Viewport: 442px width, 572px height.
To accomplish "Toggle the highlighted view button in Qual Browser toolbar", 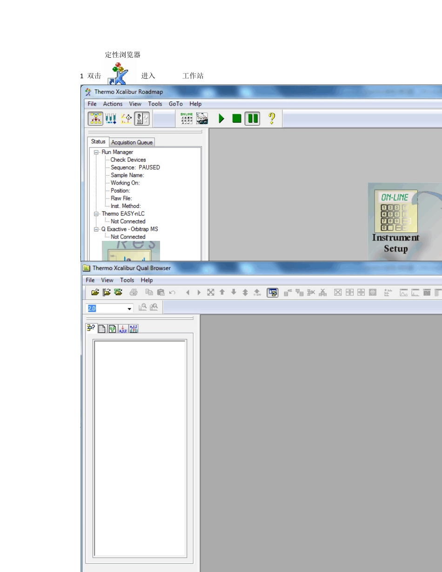I will click(x=272, y=293).
